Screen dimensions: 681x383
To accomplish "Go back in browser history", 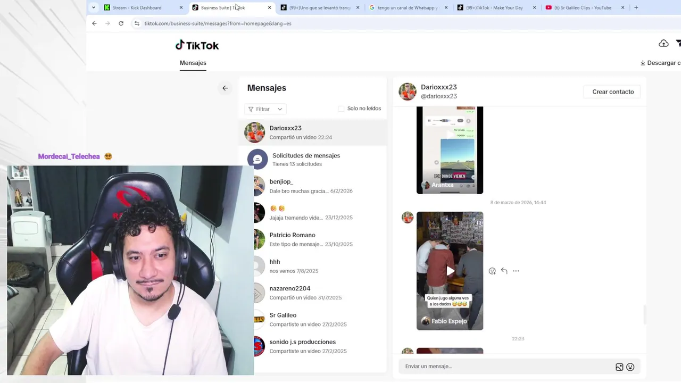I will [94, 23].
